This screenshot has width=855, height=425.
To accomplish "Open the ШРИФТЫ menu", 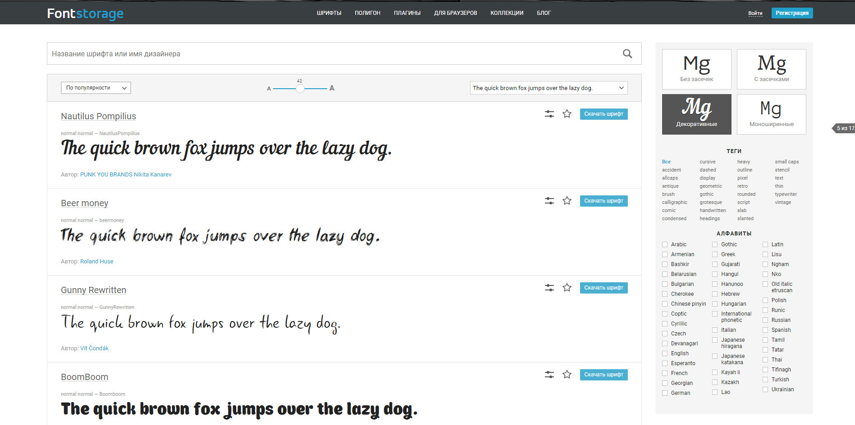I will [x=329, y=13].
